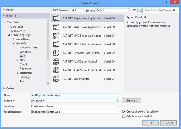This screenshot has width=181, height=129.
Task: Select LightSwitch in the templates tree
Action: click(x=18, y=31)
